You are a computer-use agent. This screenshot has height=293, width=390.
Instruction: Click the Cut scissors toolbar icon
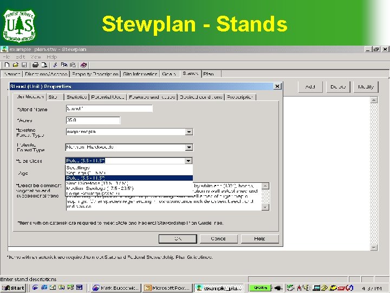55,65
